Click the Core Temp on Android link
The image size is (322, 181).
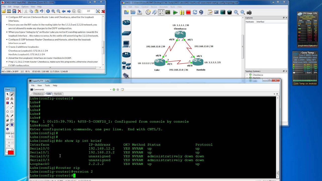305,83
